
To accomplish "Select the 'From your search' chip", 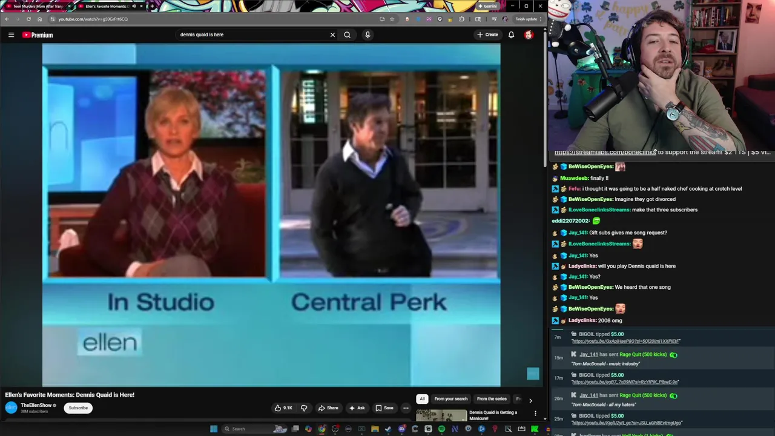I will (x=451, y=398).
